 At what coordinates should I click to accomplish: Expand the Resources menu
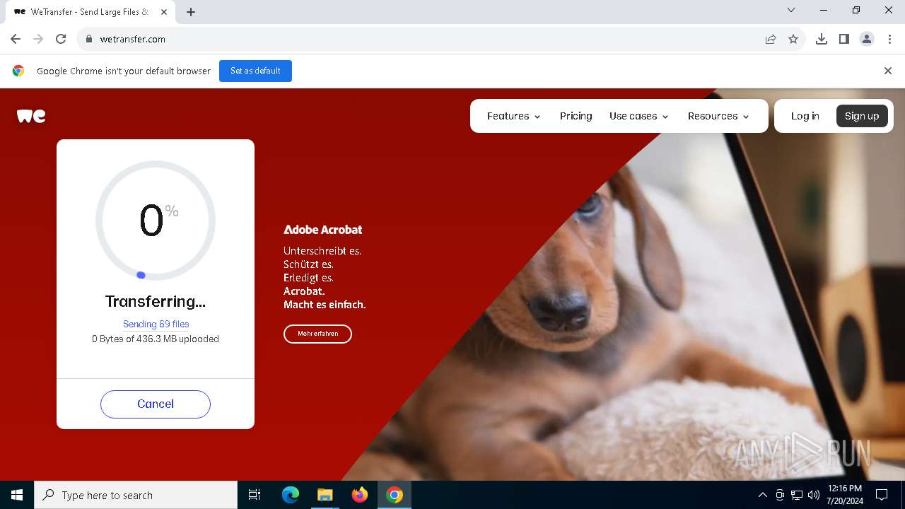click(x=718, y=116)
